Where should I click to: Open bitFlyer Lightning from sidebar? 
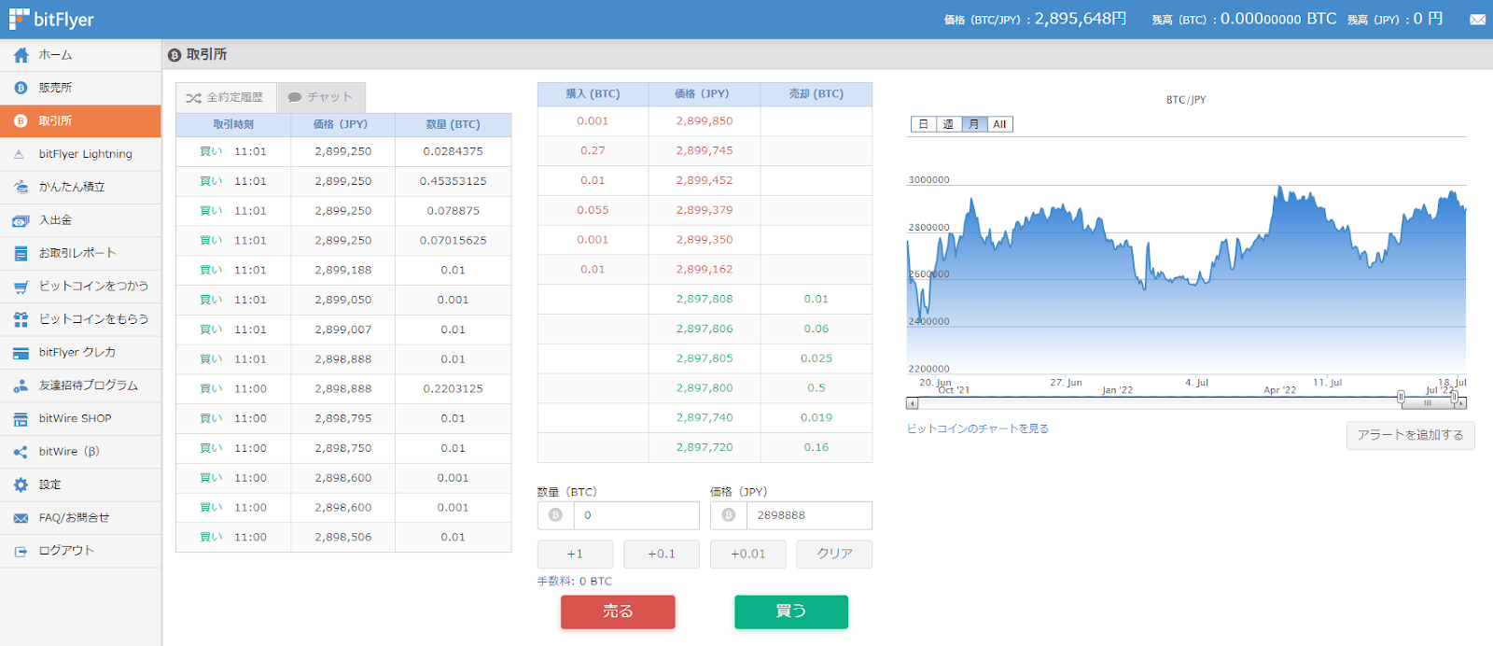(x=80, y=154)
